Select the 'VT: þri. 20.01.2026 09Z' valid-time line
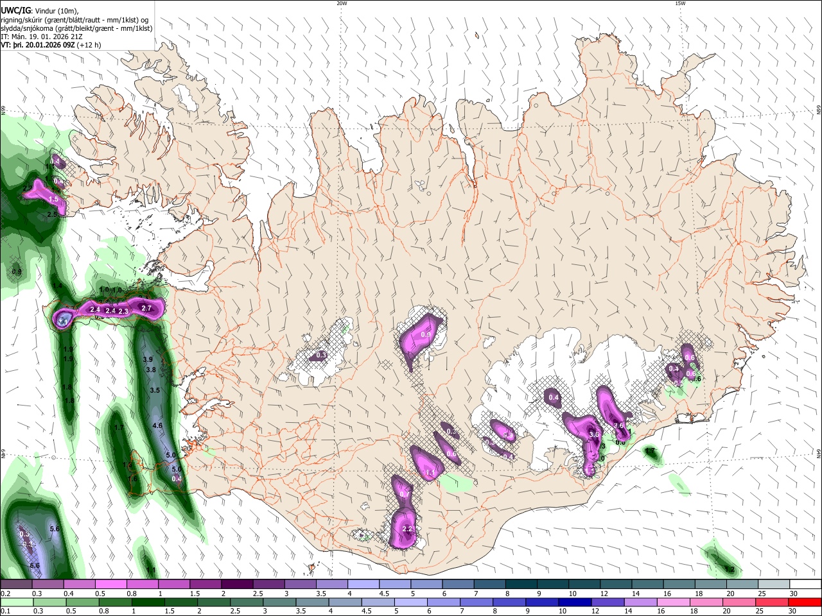The image size is (822, 616). [39, 45]
